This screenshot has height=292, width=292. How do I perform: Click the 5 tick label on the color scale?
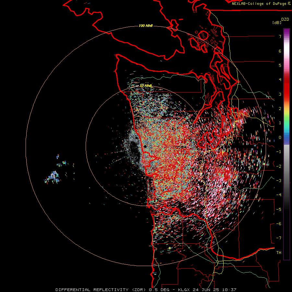point(280,65)
